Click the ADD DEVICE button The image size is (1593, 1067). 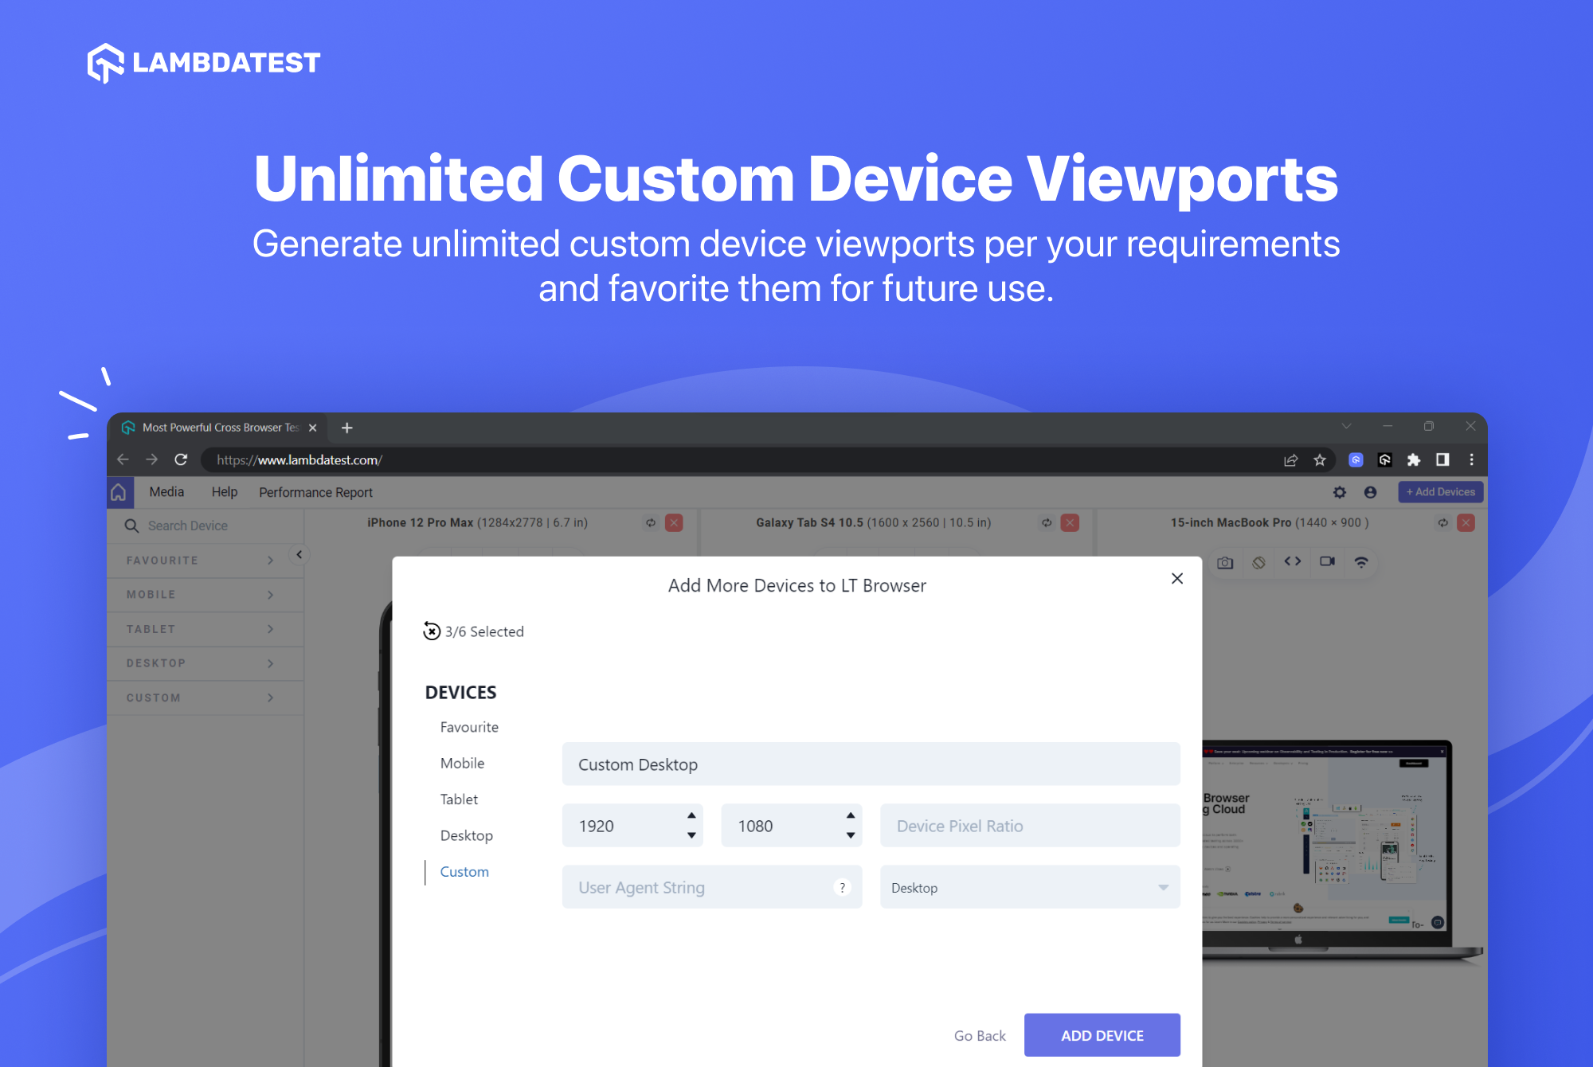pyautogui.click(x=1102, y=1035)
